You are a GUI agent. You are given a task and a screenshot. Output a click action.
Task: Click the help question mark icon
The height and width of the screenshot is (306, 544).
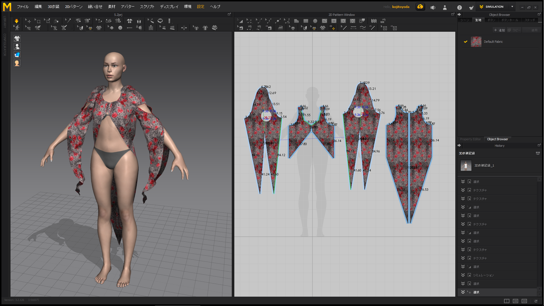tap(459, 8)
